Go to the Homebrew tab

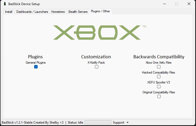(x=58, y=12)
